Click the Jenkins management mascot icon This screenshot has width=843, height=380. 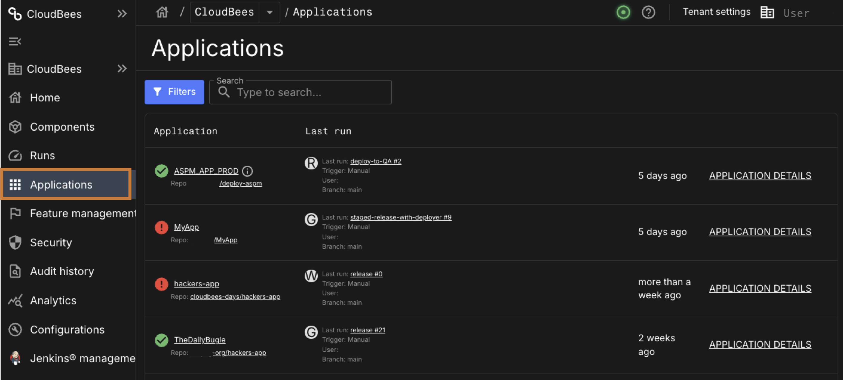(x=14, y=359)
